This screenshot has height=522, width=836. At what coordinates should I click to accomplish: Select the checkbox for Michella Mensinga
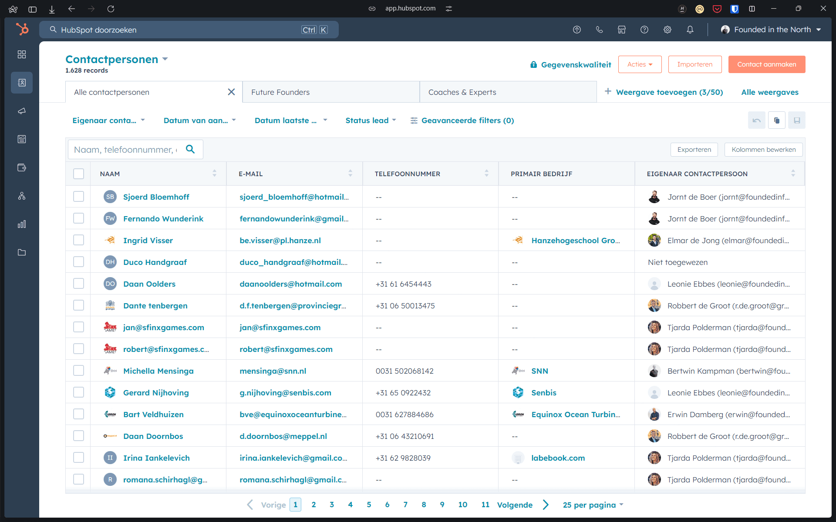tap(78, 371)
